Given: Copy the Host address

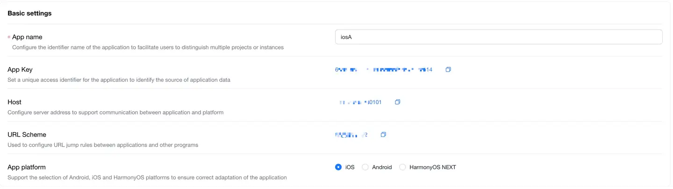Looking at the screenshot, I should pos(398,102).
